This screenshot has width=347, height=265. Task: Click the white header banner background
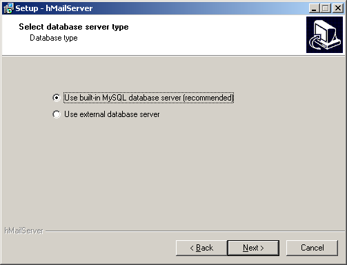coord(207,34)
